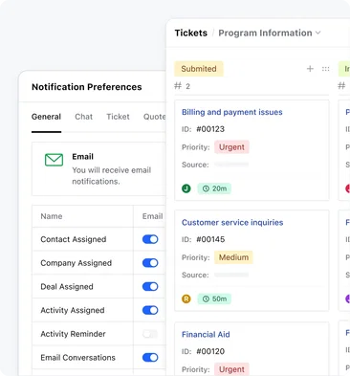Click the 20m clock badge on Billing ticket
Screen dimensions: 350x376
[214, 188]
